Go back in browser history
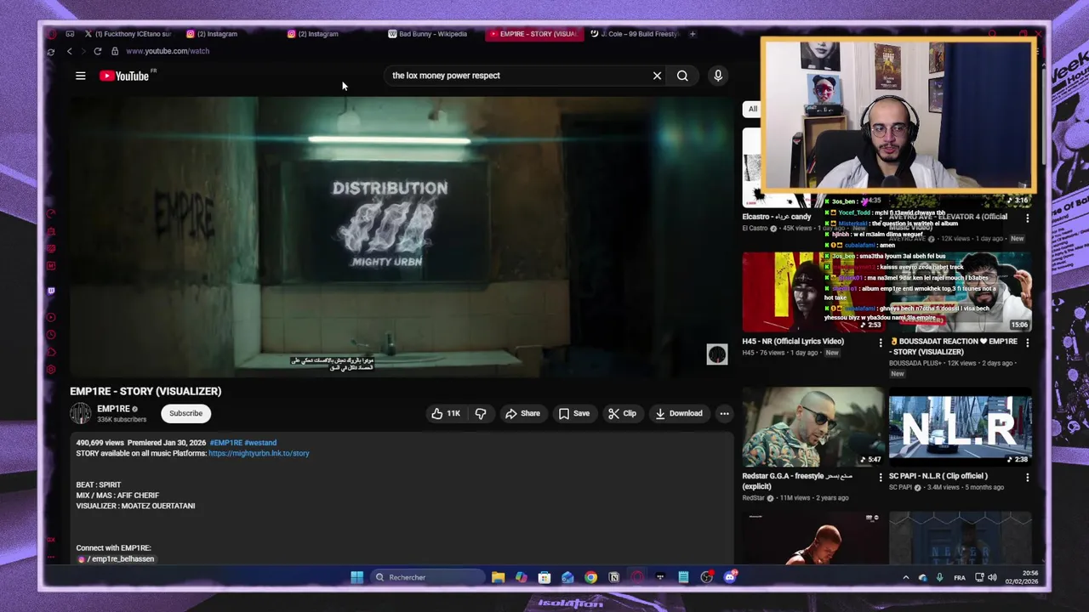 tap(70, 51)
